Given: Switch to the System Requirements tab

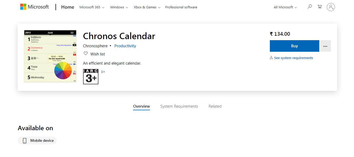Looking at the screenshot, I should pyautogui.click(x=179, y=106).
